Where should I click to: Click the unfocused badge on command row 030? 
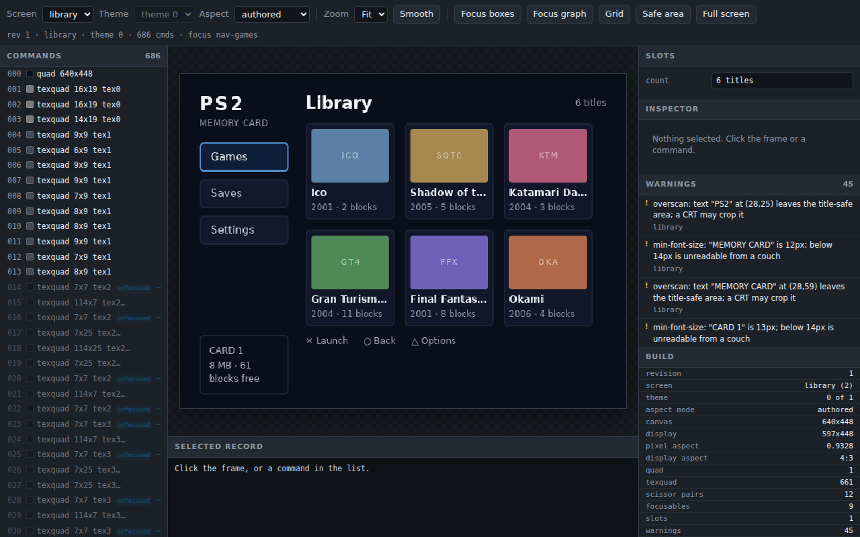pos(133,531)
